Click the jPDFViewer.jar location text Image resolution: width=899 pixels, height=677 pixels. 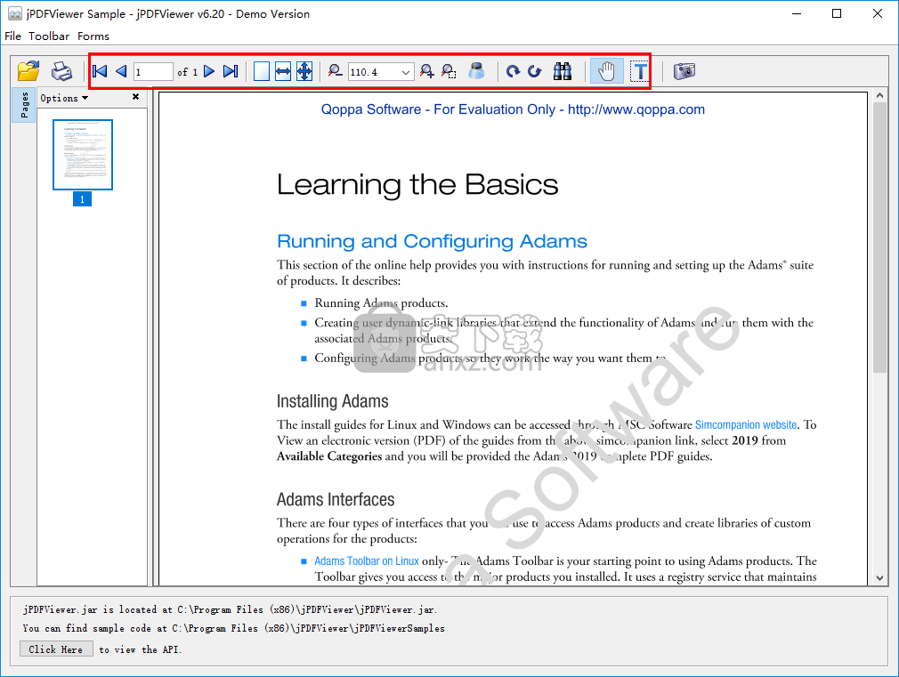click(230, 610)
